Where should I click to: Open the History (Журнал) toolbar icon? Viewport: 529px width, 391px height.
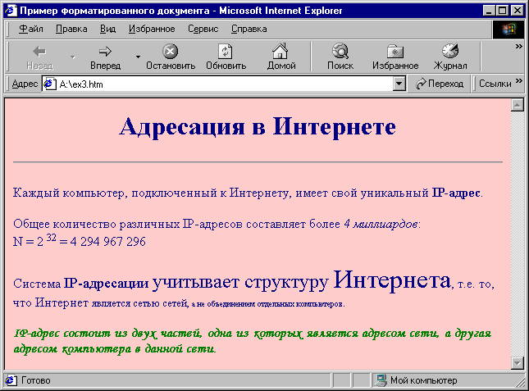point(449,51)
